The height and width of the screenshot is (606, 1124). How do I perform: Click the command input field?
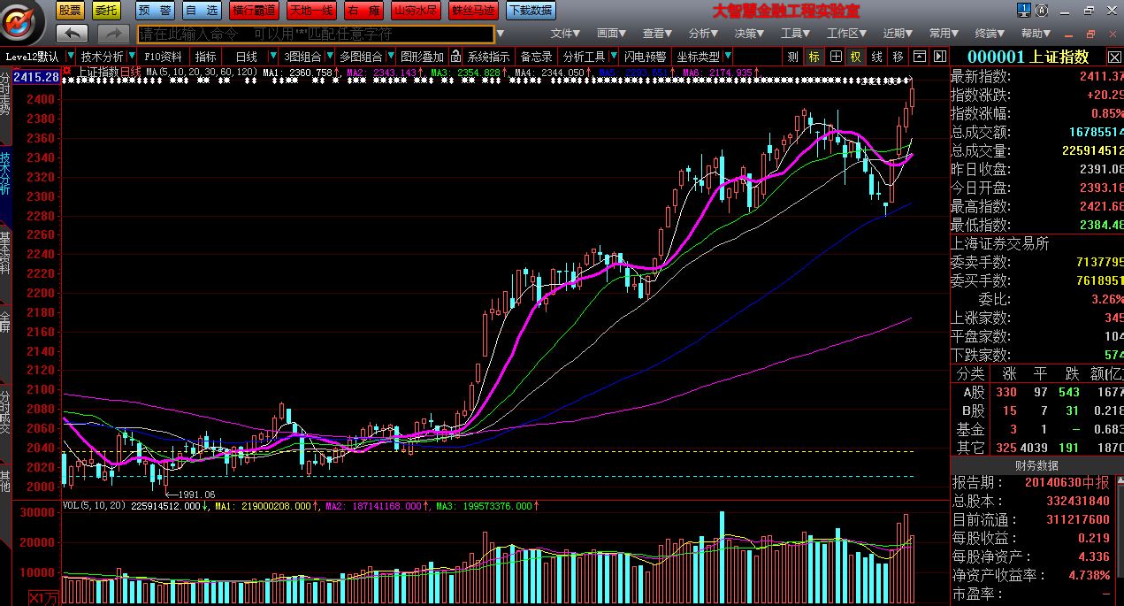(x=314, y=34)
